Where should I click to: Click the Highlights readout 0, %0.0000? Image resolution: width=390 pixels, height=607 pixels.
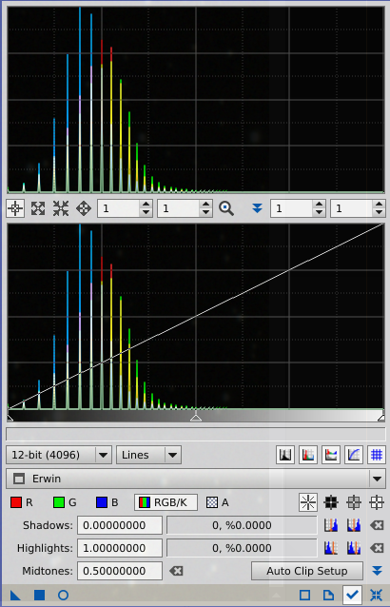point(242,548)
